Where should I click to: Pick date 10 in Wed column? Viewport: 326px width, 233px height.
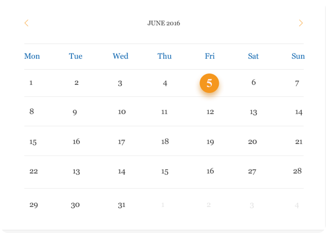122,112
